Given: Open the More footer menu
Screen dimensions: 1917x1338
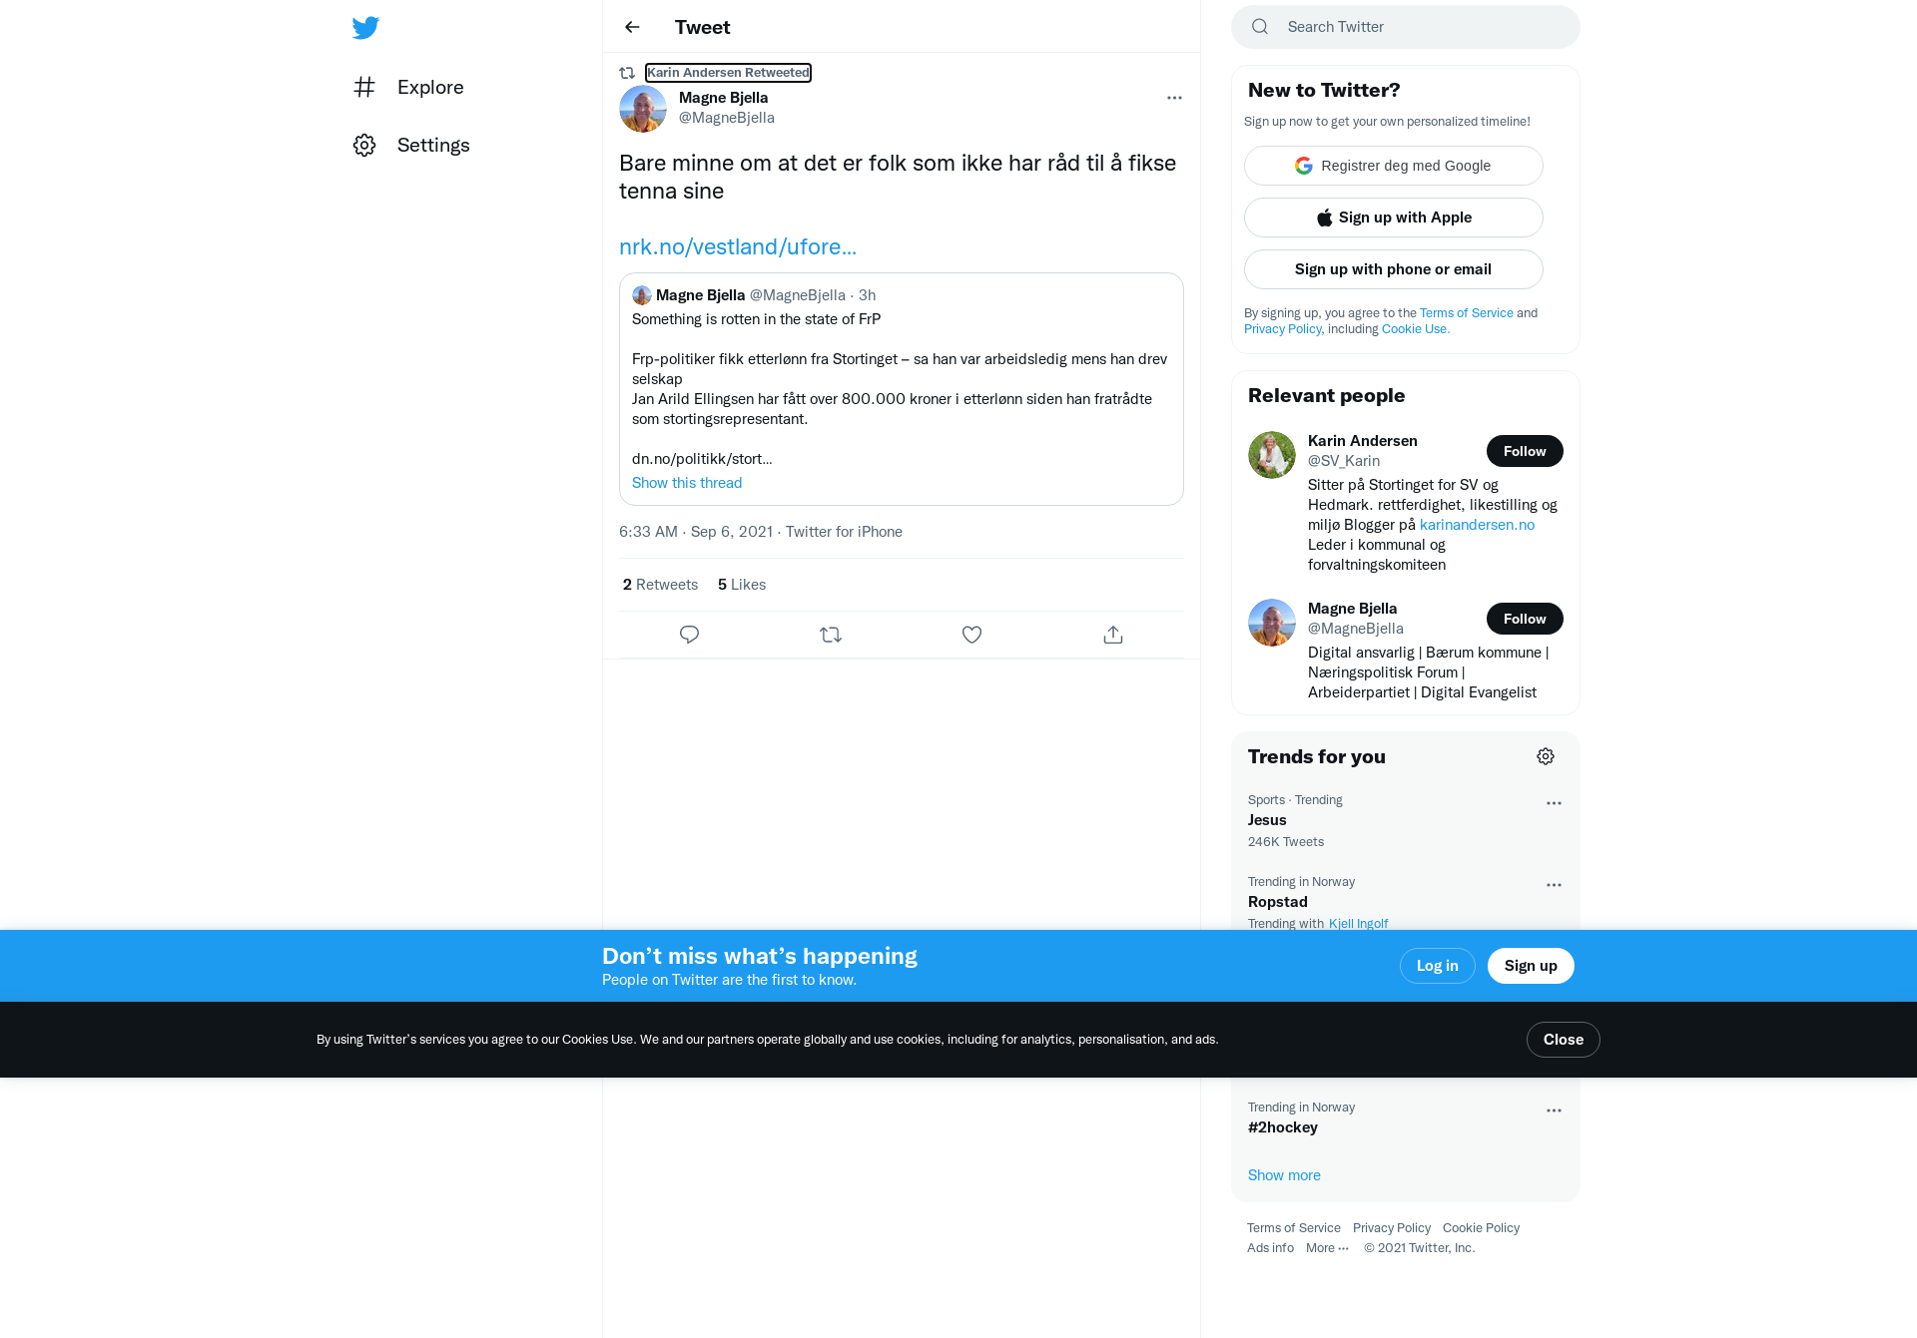Looking at the screenshot, I should point(1327,1248).
